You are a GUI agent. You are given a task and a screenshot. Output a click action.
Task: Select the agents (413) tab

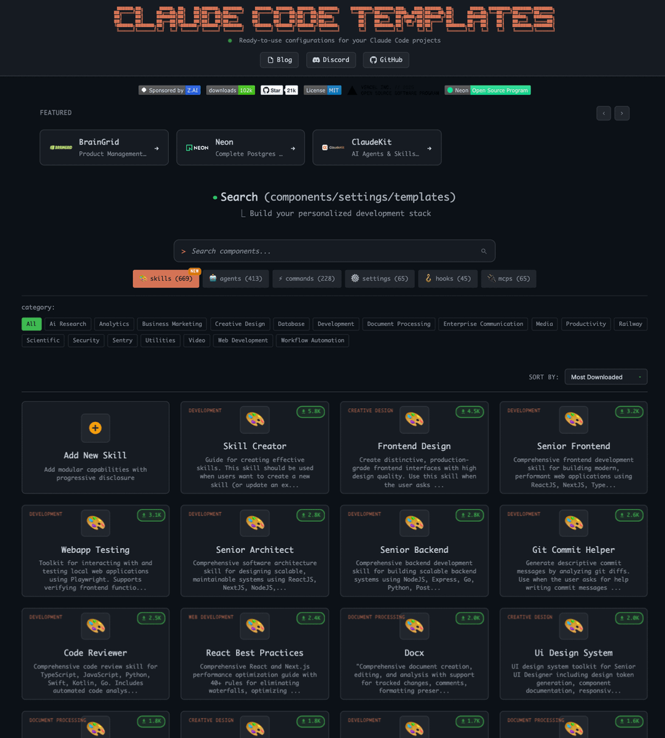pyautogui.click(x=235, y=279)
